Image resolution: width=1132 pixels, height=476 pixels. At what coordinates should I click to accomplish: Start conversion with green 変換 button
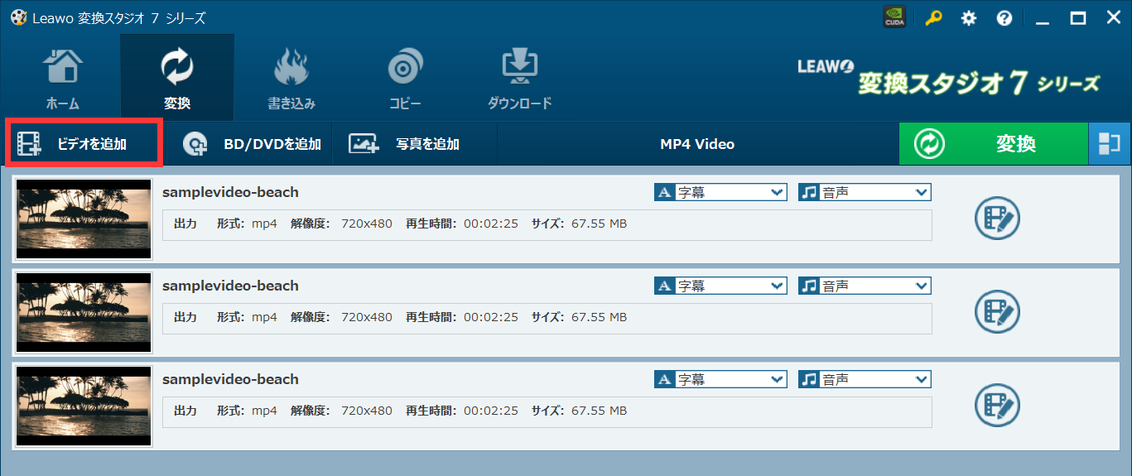993,143
